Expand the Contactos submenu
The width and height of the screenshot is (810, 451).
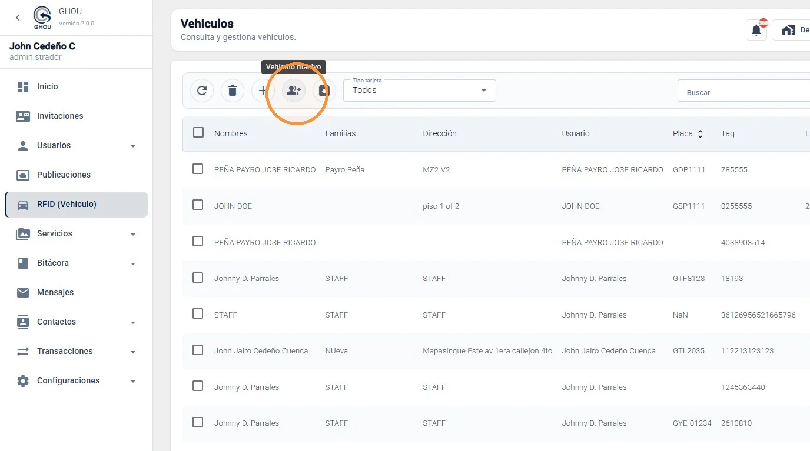(133, 322)
